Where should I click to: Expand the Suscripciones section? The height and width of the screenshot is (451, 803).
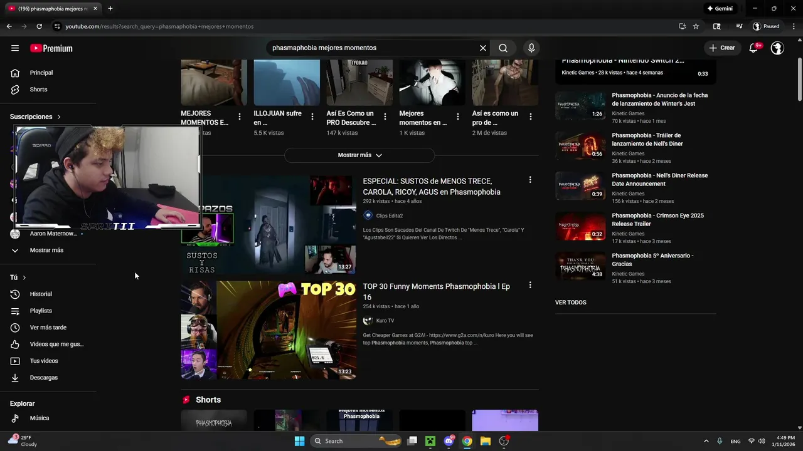36,117
